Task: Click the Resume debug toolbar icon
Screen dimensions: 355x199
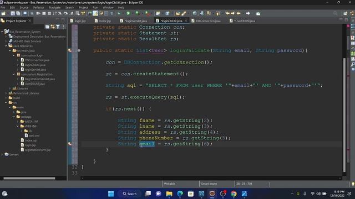Action: coord(38,13)
